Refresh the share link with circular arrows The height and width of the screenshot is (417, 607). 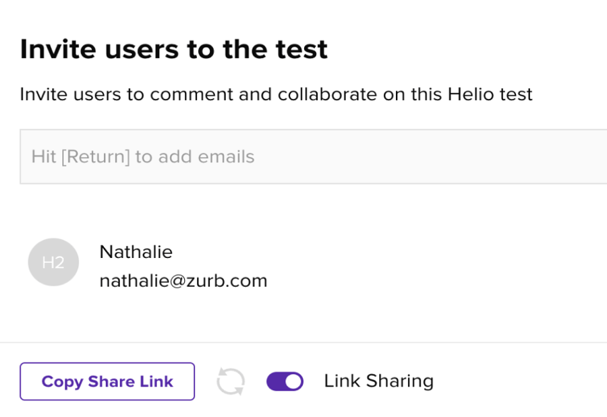231,381
